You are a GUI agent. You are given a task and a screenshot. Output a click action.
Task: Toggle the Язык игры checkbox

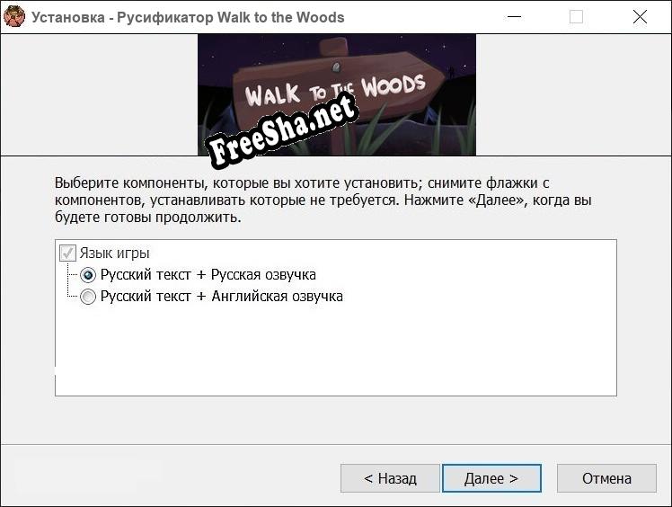pos(67,253)
